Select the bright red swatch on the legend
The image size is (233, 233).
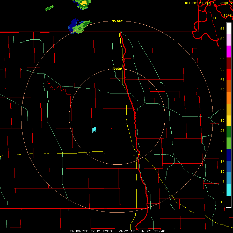(229, 75)
